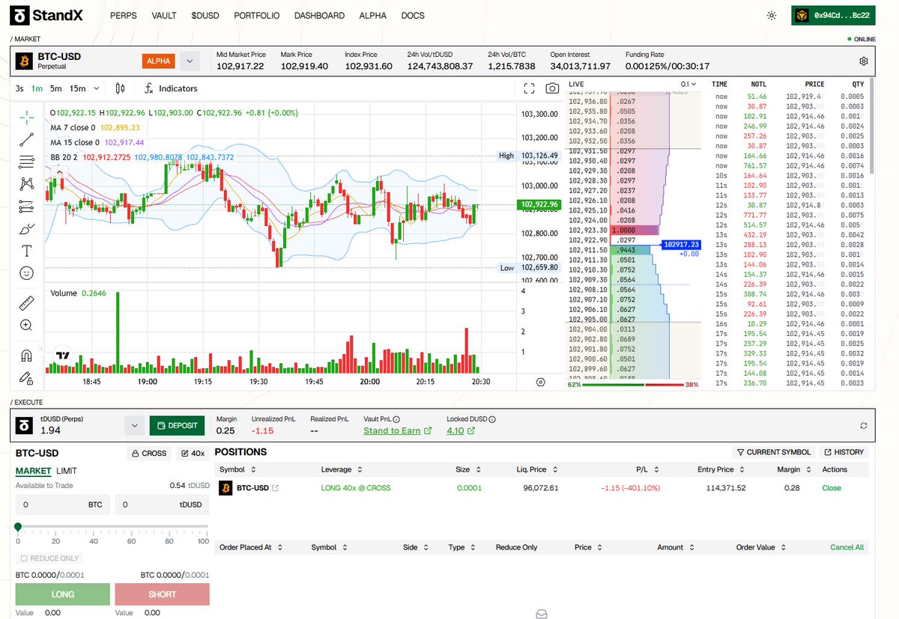Switch to the LIMIT order tab

[67, 471]
